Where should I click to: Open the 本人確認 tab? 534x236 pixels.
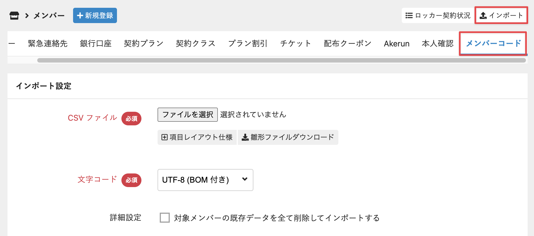[437, 44]
